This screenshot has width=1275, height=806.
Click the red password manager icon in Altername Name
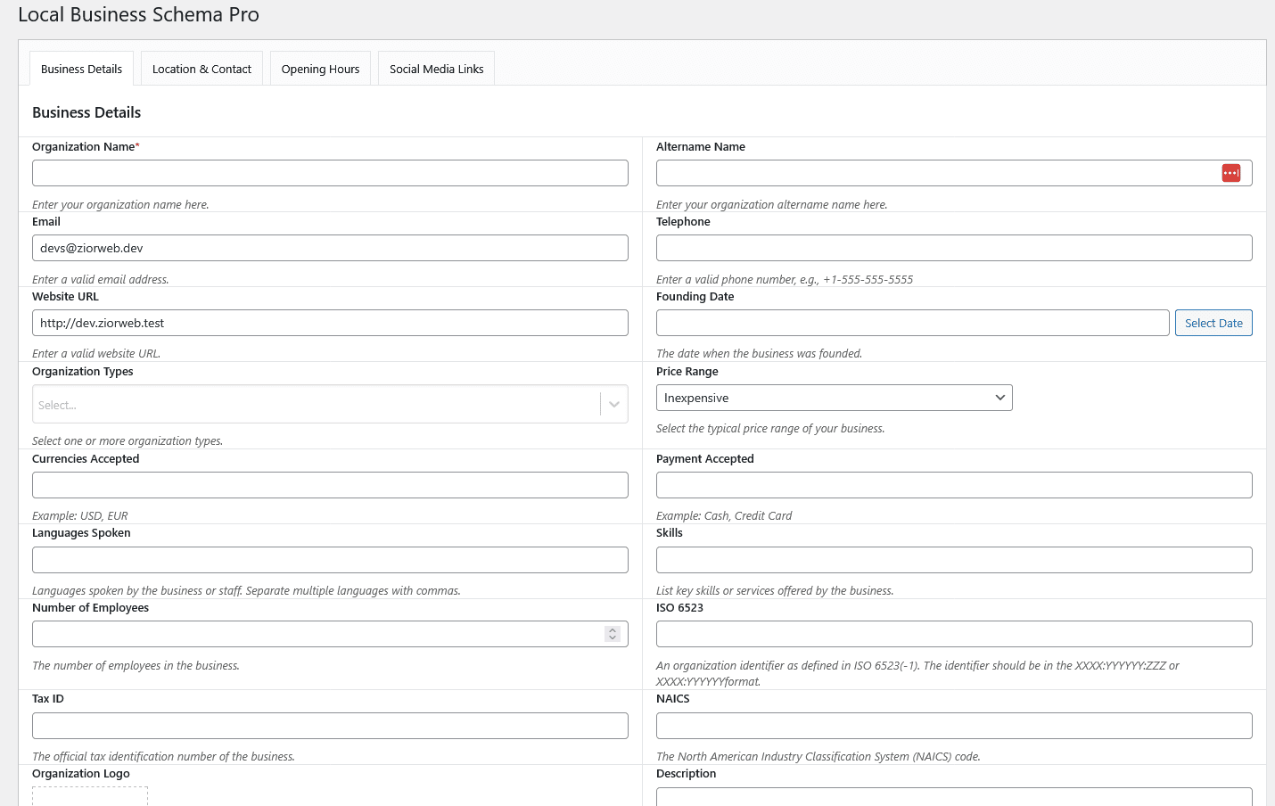tap(1231, 173)
